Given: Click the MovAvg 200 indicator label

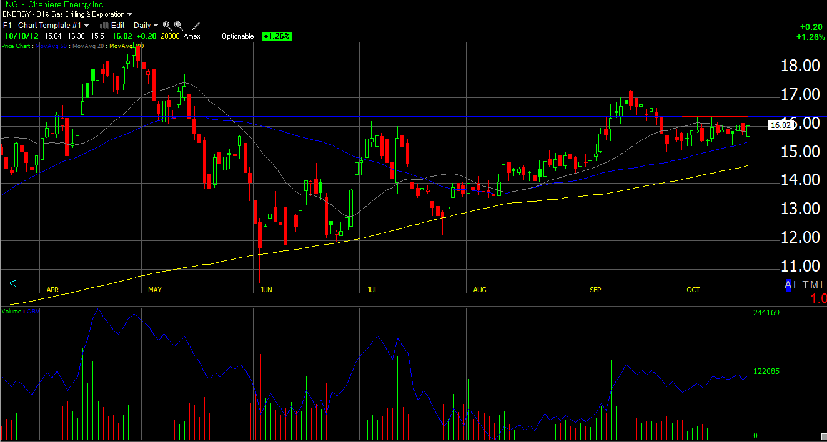Looking at the screenshot, I should (x=126, y=46).
